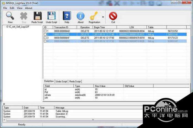Click the Registration key icon
The width and height of the screenshot is (193, 128).
click(94, 16)
